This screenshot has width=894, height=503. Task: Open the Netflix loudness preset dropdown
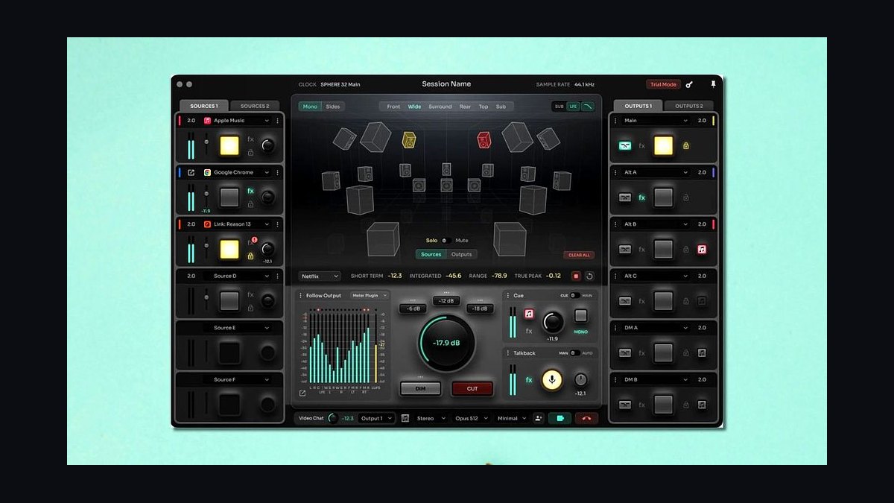(320, 276)
